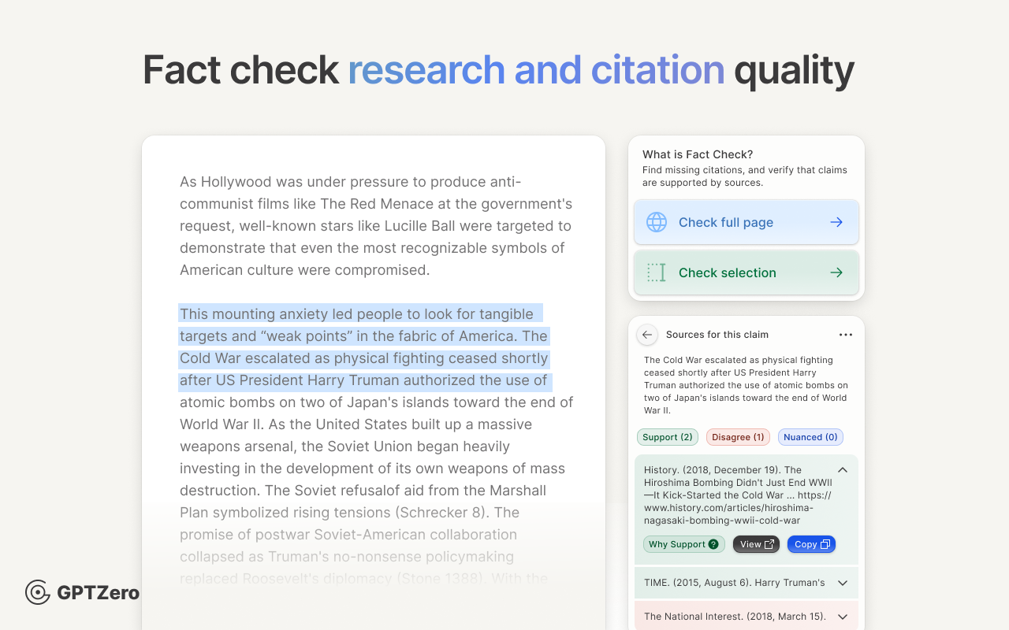Click the arrow icon inside Check selection

[x=836, y=272]
